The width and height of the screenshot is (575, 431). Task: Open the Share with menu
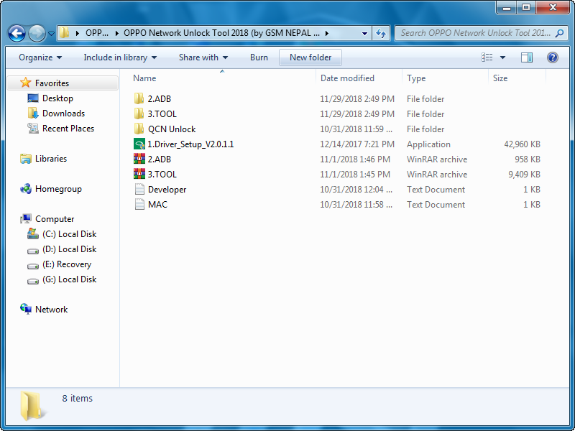click(x=203, y=57)
